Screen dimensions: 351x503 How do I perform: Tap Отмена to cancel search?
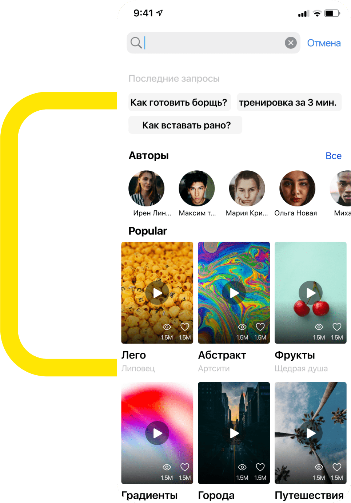(x=324, y=43)
